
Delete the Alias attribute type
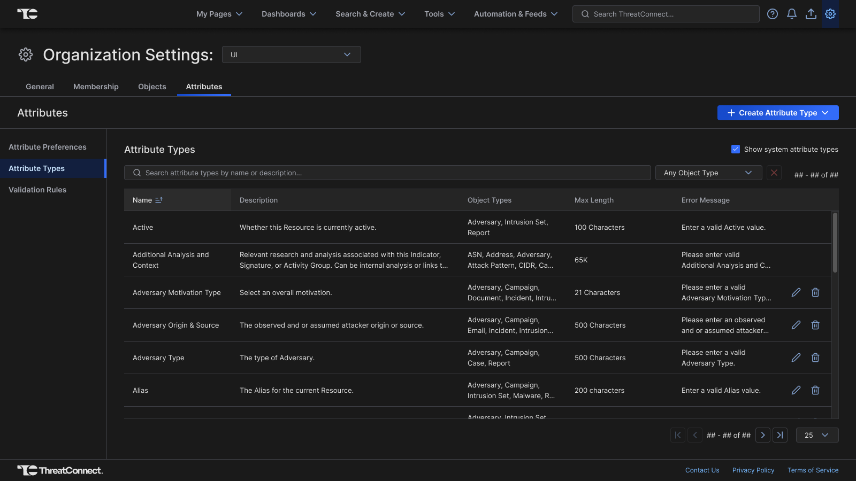(815, 390)
